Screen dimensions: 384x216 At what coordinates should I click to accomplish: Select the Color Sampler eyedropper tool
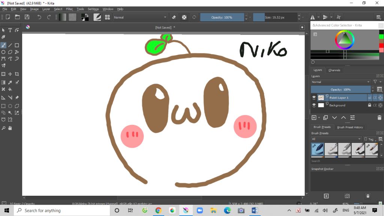[10, 82]
